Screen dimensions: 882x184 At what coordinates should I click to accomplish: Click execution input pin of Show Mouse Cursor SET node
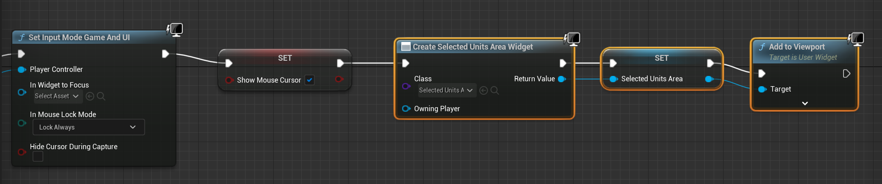229,63
